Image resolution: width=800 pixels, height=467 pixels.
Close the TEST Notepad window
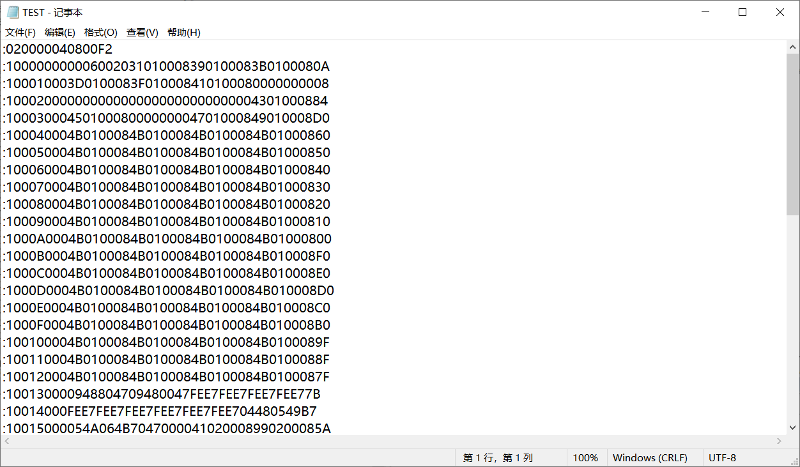pyautogui.click(x=780, y=12)
